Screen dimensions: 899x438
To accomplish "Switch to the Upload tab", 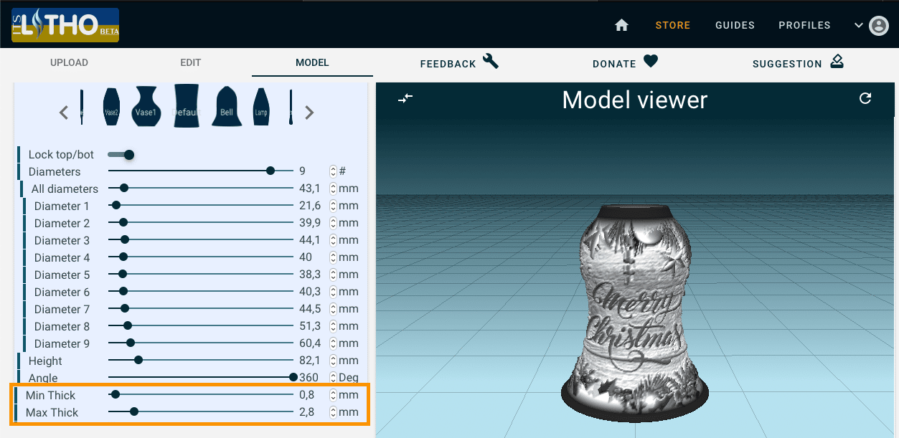I will coord(69,62).
